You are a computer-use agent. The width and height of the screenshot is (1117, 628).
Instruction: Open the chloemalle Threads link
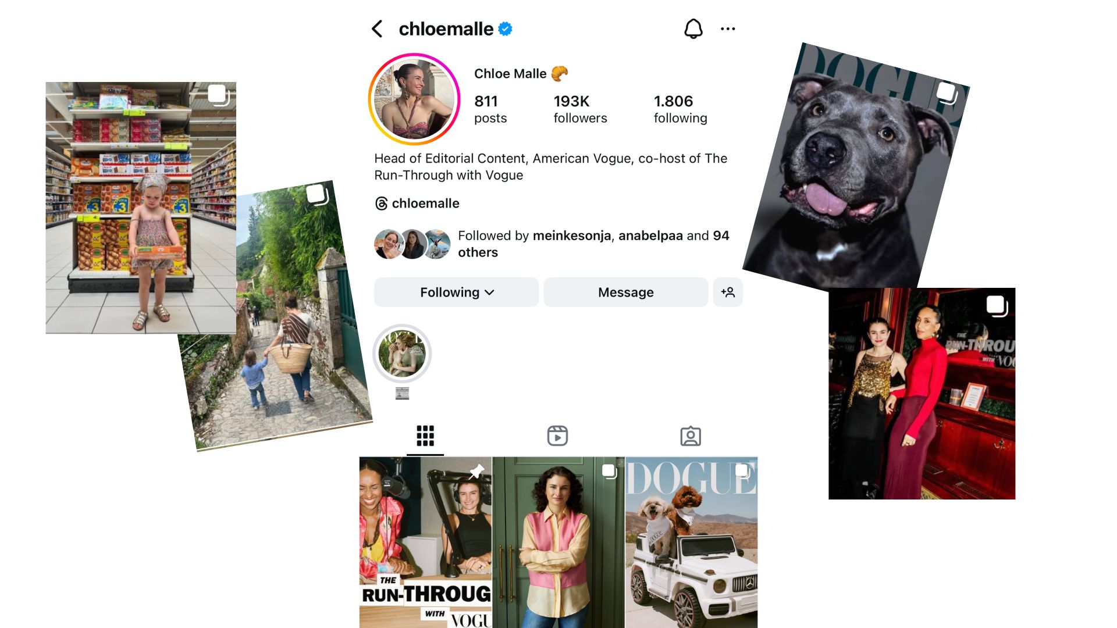[425, 204]
